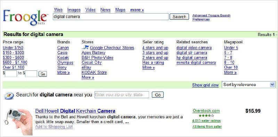
Task: Filter by Kodak brand
Action: tap(63, 58)
